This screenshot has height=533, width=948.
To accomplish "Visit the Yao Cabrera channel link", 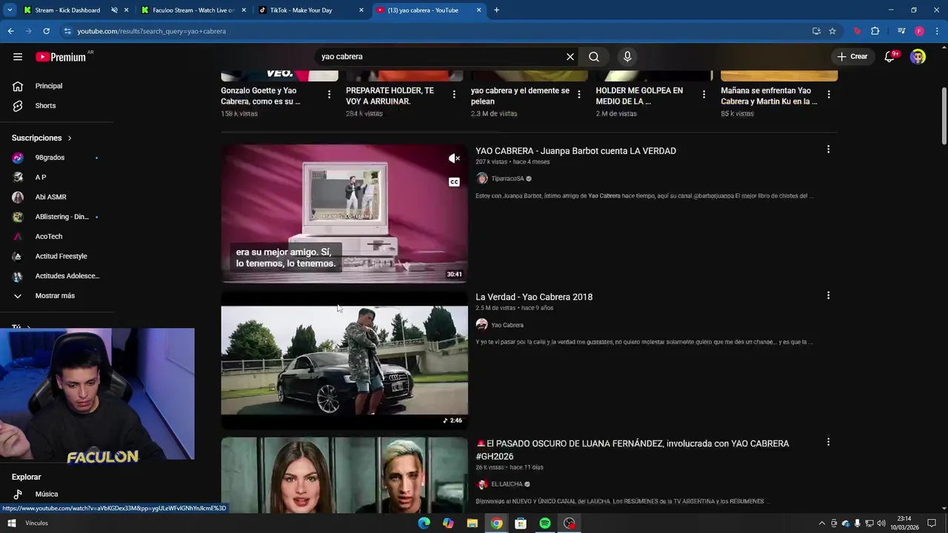I will tap(507, 325).
